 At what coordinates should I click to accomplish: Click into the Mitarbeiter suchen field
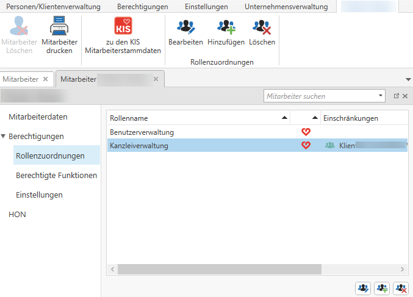320,96
